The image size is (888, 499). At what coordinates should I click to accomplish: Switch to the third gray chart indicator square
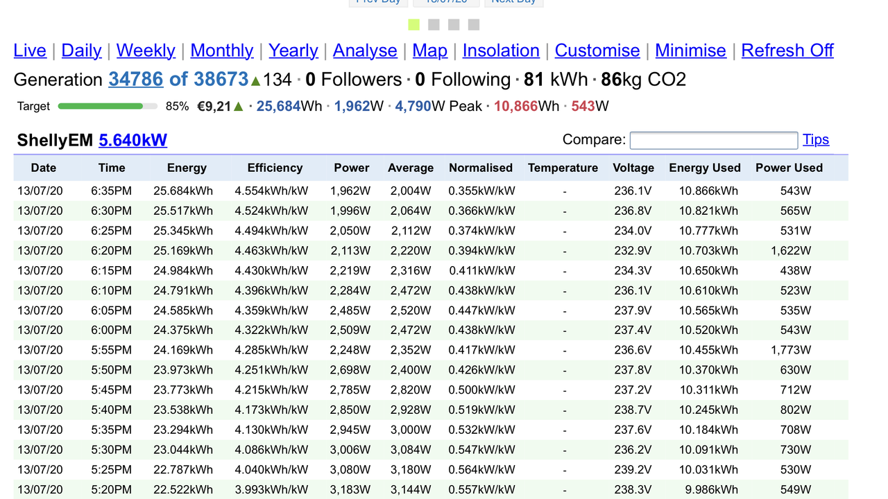pyautogui.click(x=454, y=25)
